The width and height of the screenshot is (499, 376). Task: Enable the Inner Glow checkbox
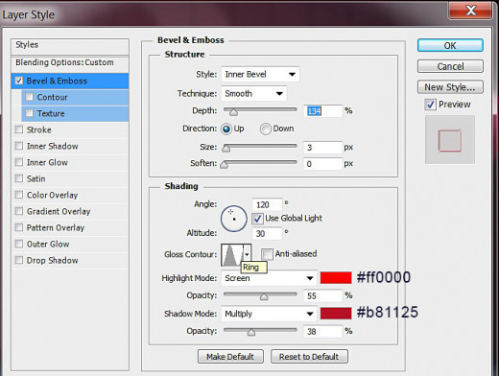(19, 162)
